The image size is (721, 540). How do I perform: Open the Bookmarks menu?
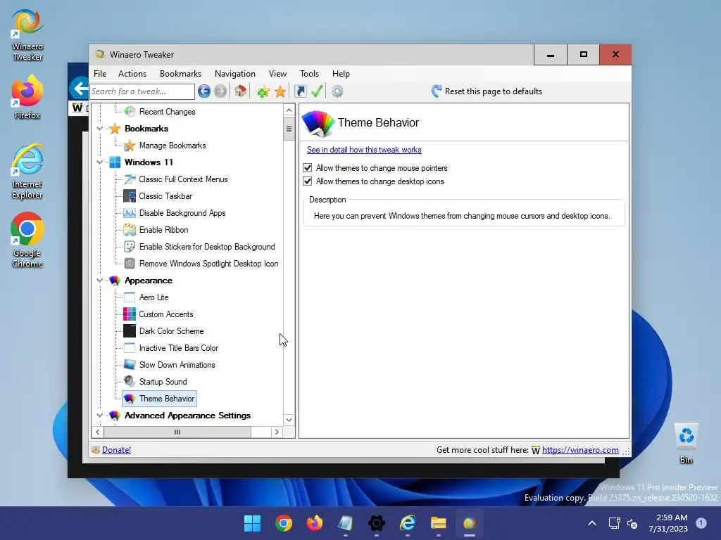pyautogui.click(x=180, y=73)
